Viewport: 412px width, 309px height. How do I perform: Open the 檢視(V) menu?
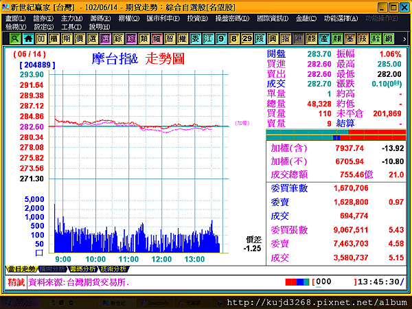click(16, 27)
